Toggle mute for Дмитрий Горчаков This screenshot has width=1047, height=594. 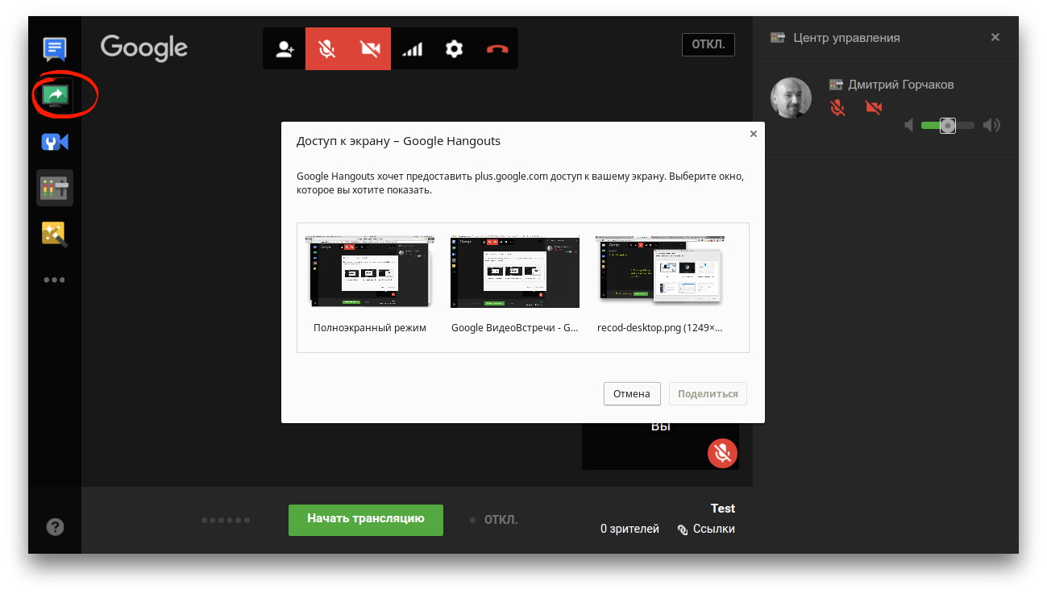click(838, 107)
